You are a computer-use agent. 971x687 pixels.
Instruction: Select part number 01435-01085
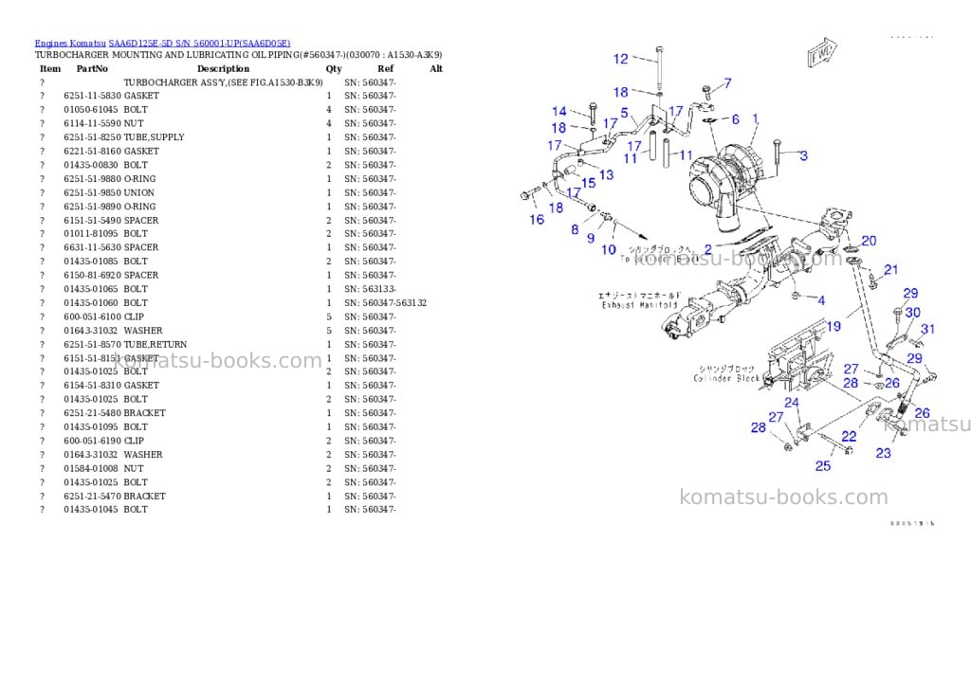pyautogui.click(x=90, y=262)
